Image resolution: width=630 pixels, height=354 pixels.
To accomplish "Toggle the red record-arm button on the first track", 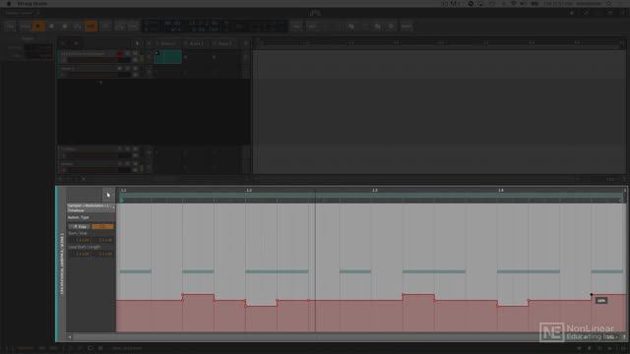I will click(x=119, y=53).
